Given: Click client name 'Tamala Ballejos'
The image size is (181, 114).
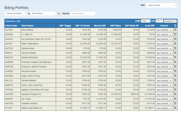Looking at the screenshot, I should tap(29, 80).
